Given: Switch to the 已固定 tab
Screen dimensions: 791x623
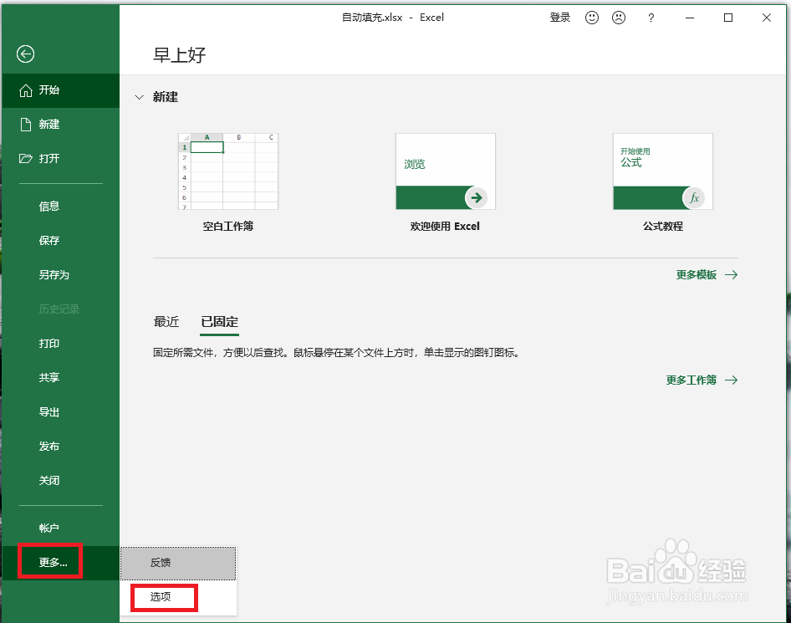Looking at the screenshot, I should tap(219, 322).
